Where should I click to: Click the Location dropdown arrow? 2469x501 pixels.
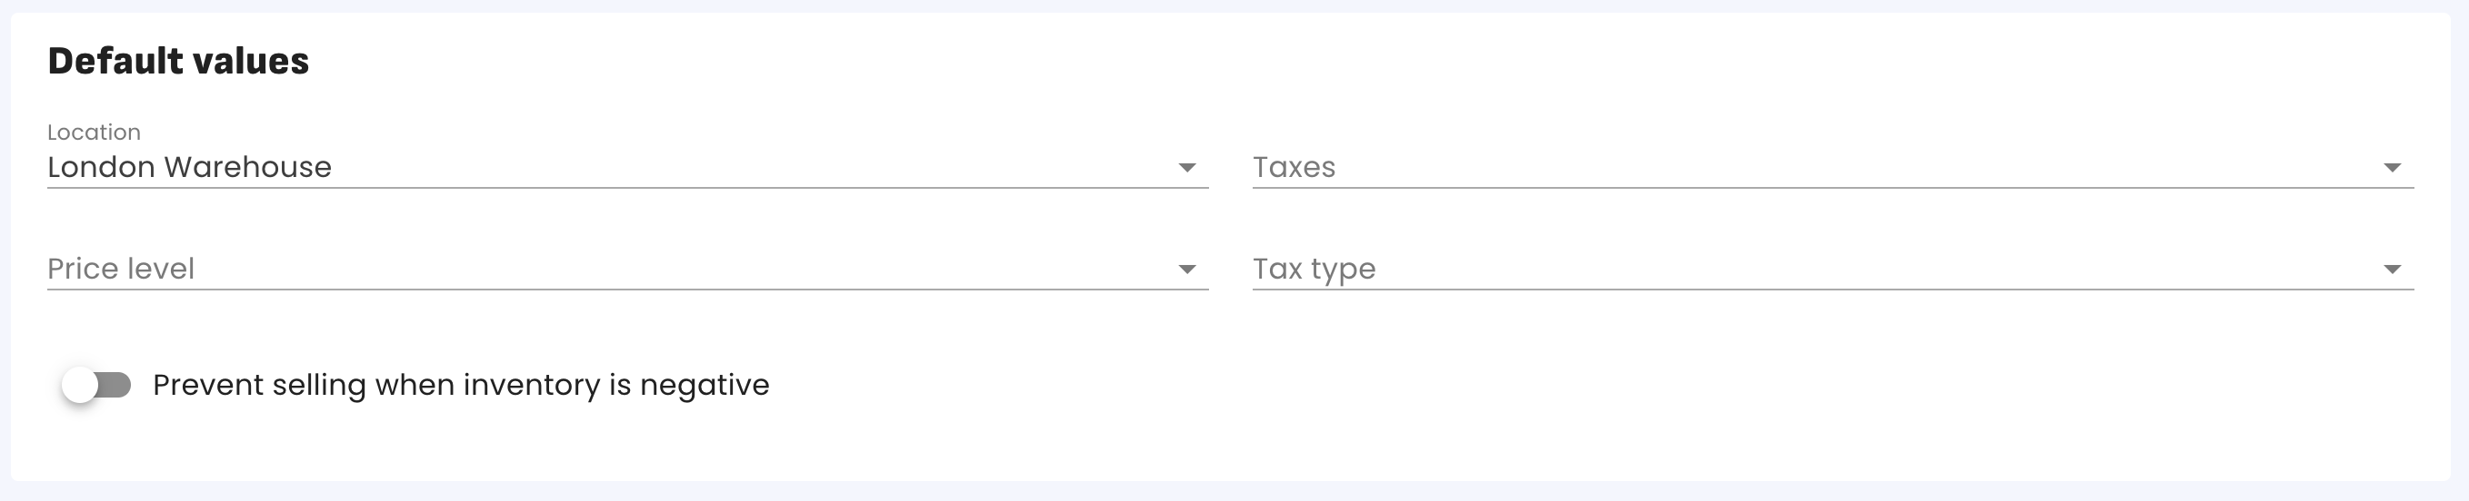click(x=1186, y=168)
